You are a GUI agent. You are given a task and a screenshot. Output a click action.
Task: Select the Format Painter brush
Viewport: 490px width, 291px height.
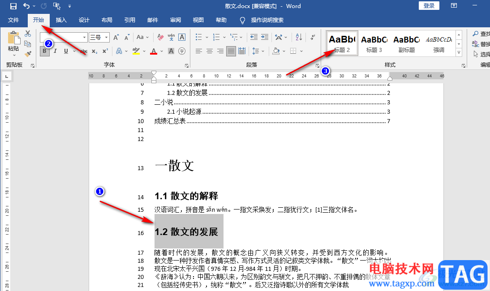pos(28,54)
